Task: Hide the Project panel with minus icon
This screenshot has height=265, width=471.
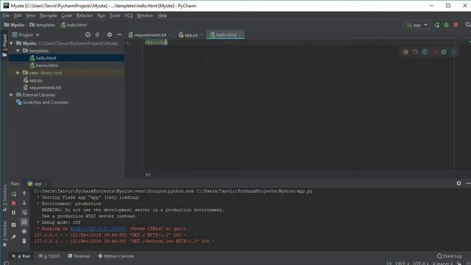Action: (x=119, y=35)
